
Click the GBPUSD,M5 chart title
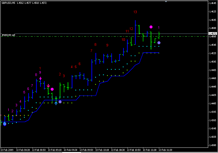[x=8, y=3]
